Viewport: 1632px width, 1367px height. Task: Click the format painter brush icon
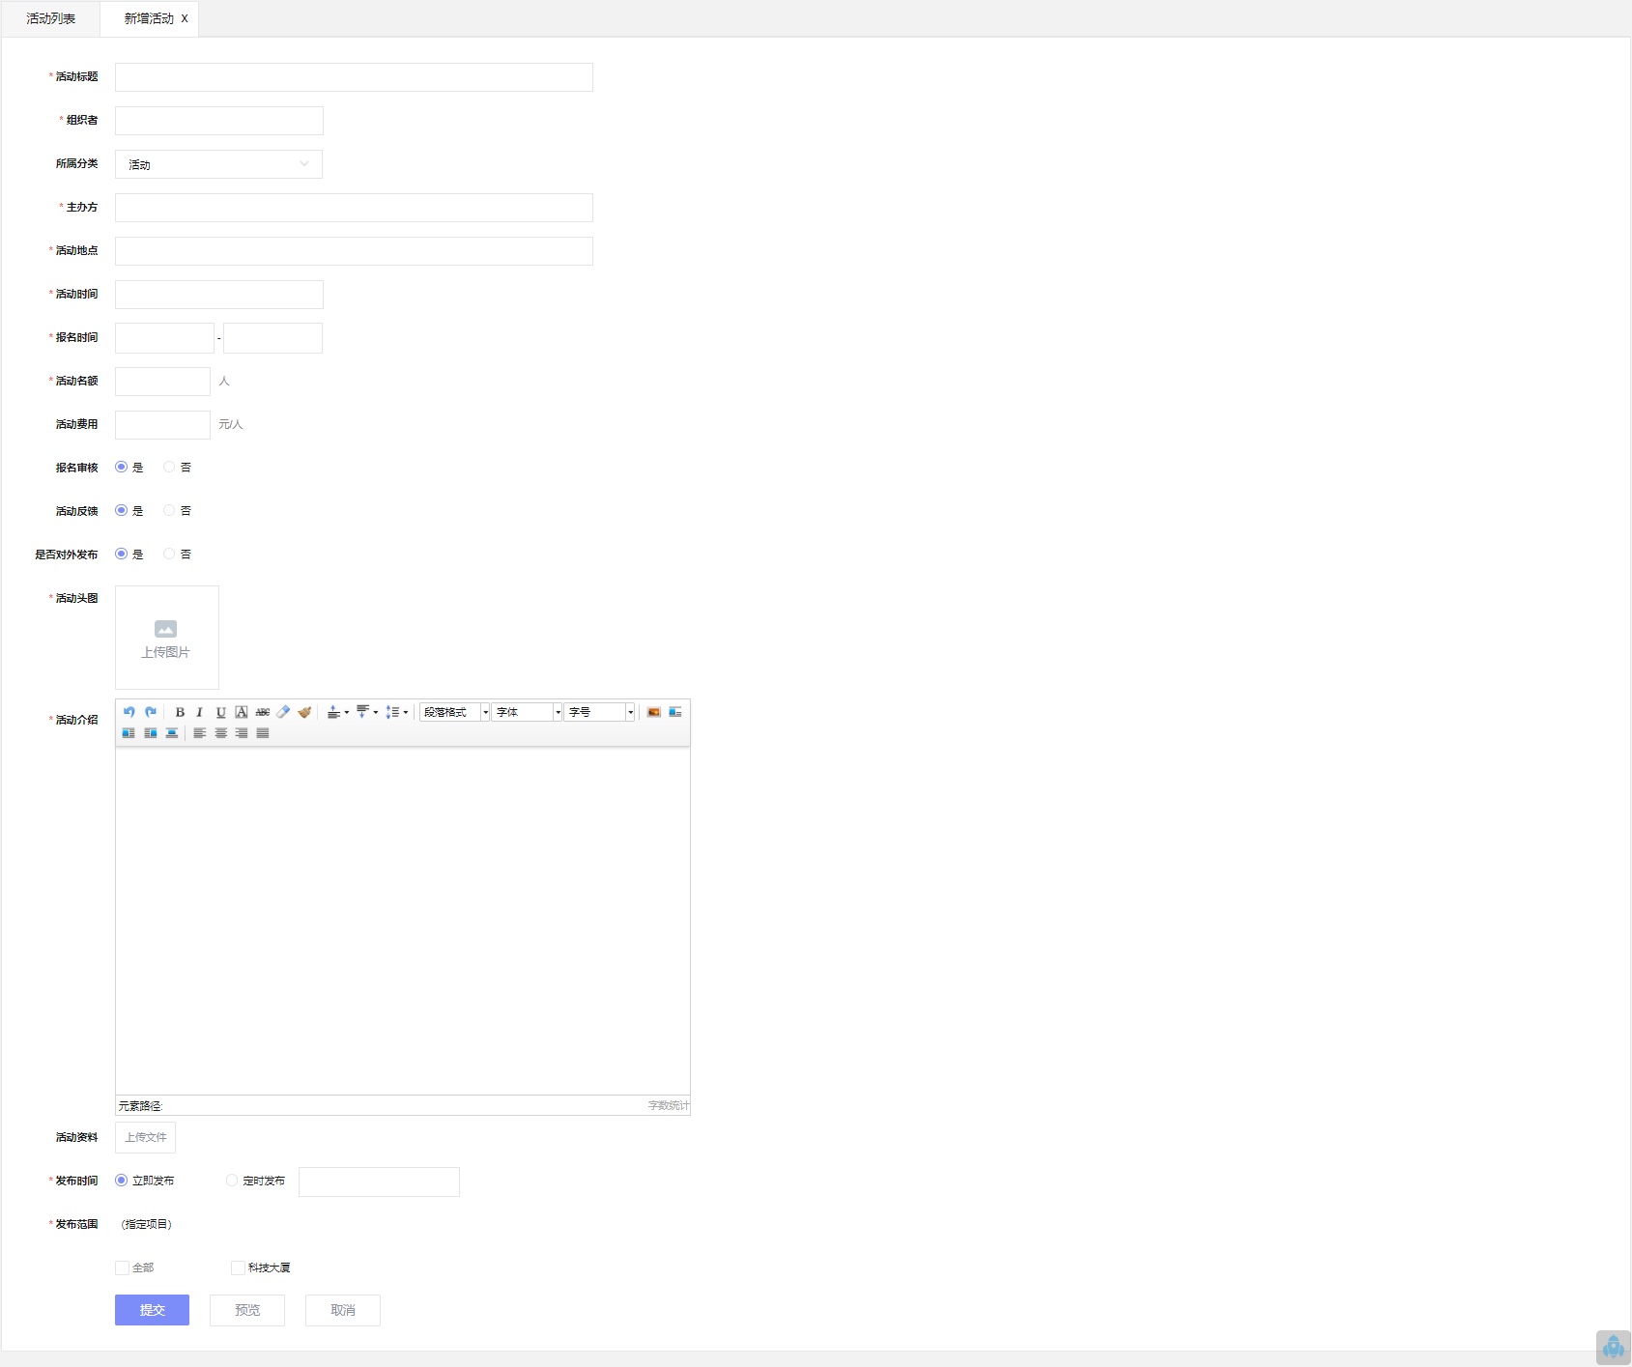pos(304,712)
